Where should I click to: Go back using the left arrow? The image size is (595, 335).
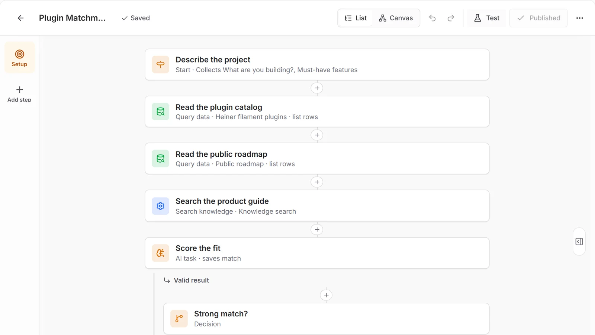coord(21,18)
